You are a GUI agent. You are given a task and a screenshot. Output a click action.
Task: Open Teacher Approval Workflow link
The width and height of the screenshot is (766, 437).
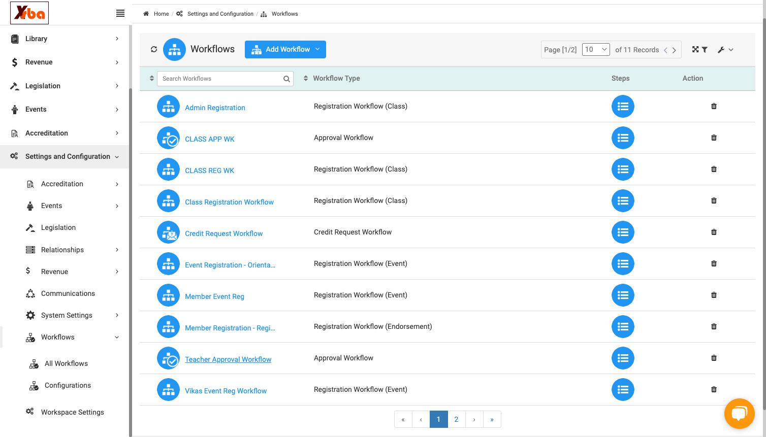pyautogui.click(x=228, y=359)
